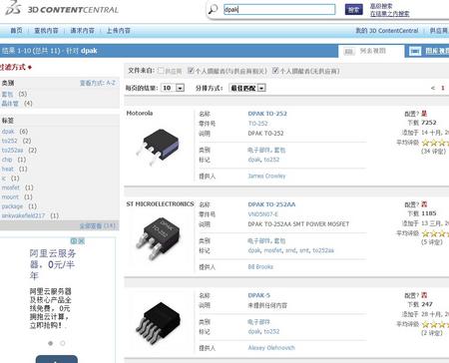Open the Motorola DPAK TO-252 thumbnail

159,147
